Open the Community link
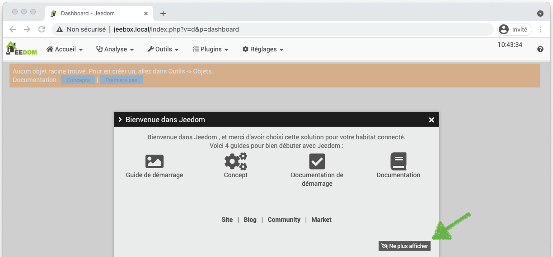The image size is (553, 257). tap(284, 220)
